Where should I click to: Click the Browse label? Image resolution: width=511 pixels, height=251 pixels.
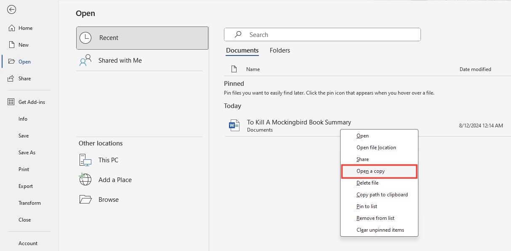click(109, 200)
